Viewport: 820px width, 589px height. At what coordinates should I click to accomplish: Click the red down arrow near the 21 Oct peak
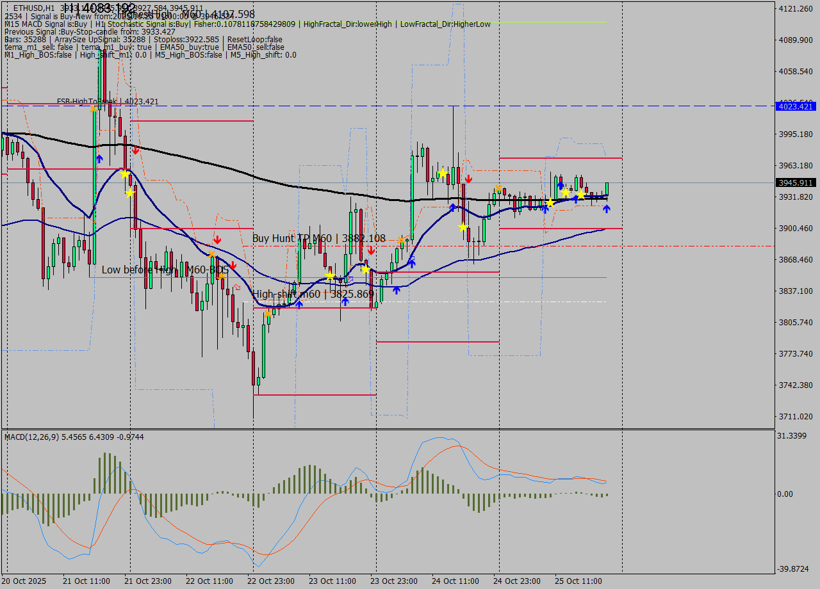[135, 150]
